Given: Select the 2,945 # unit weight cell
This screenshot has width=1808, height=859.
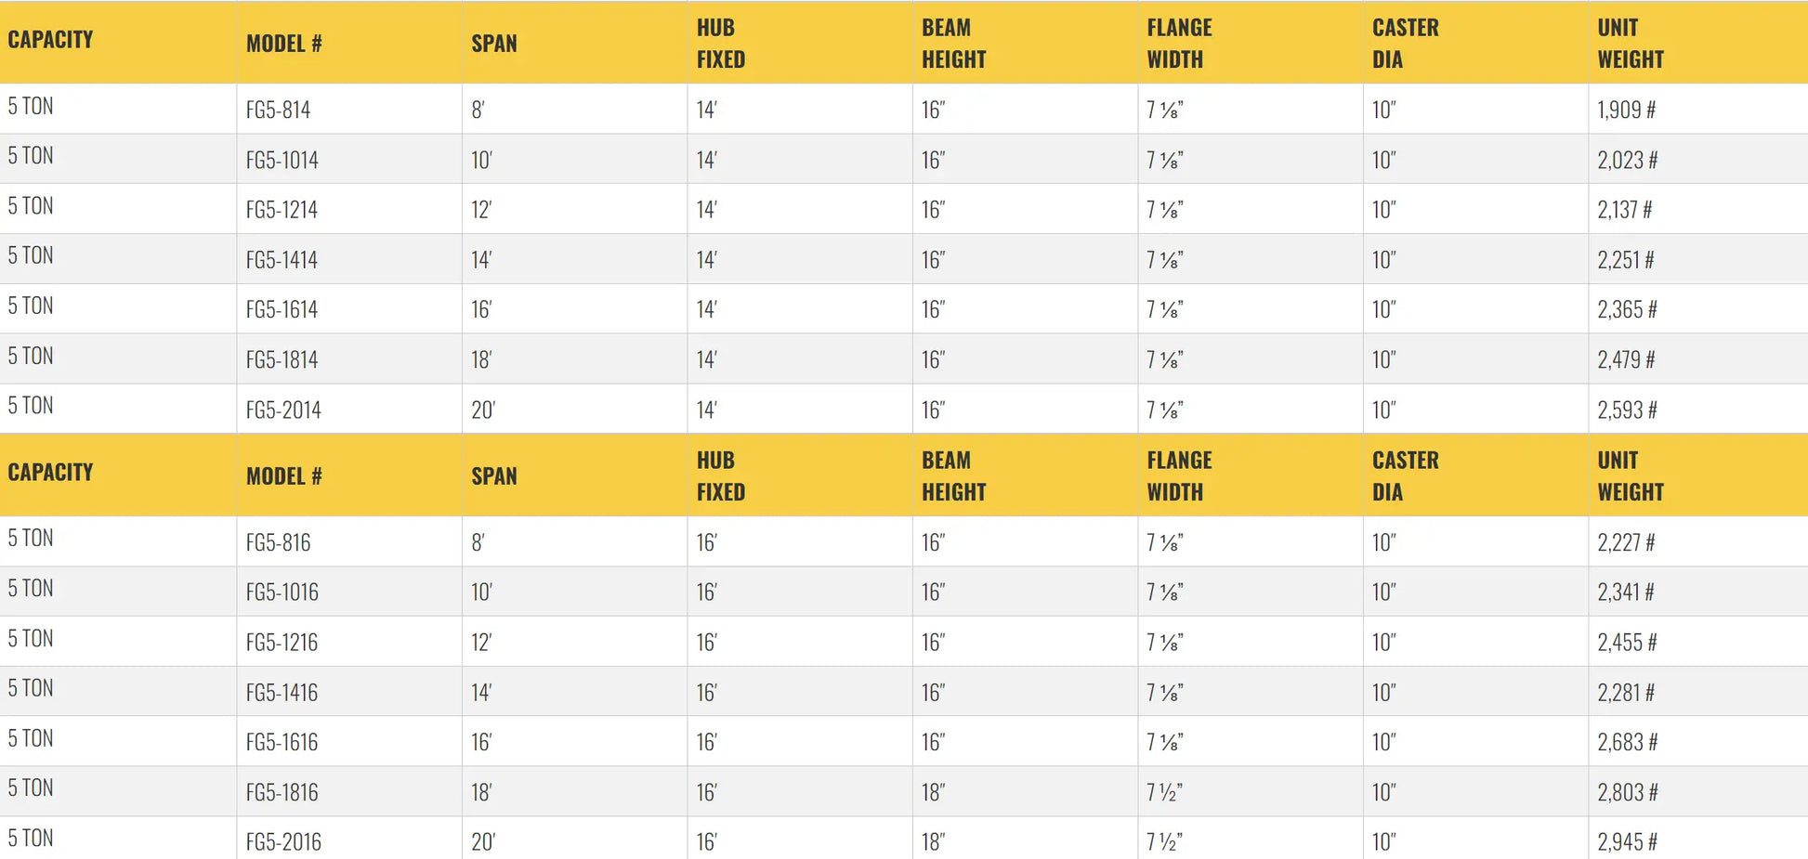Looking at the screenshot, I should [1627, 842].
